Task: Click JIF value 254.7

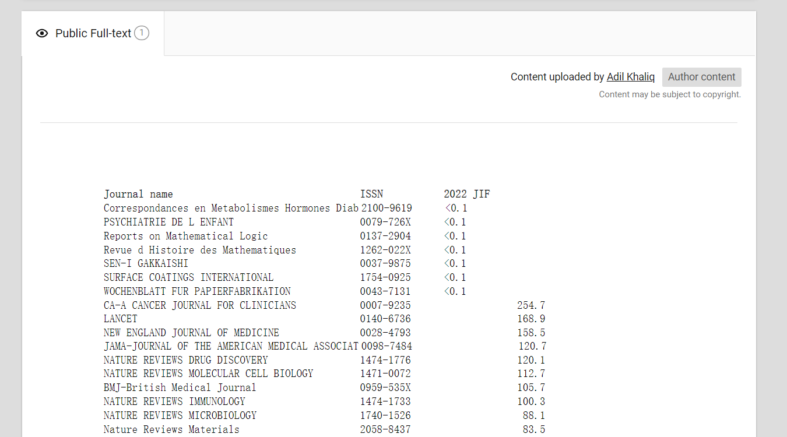Action: [x=531, y=305]
